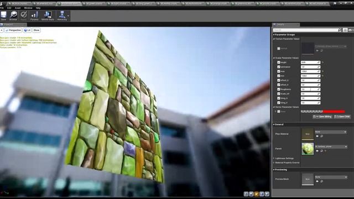Uncheck the luminance parameter checkbox
This screenshot has height=199, width=354.
coord(279,67)
